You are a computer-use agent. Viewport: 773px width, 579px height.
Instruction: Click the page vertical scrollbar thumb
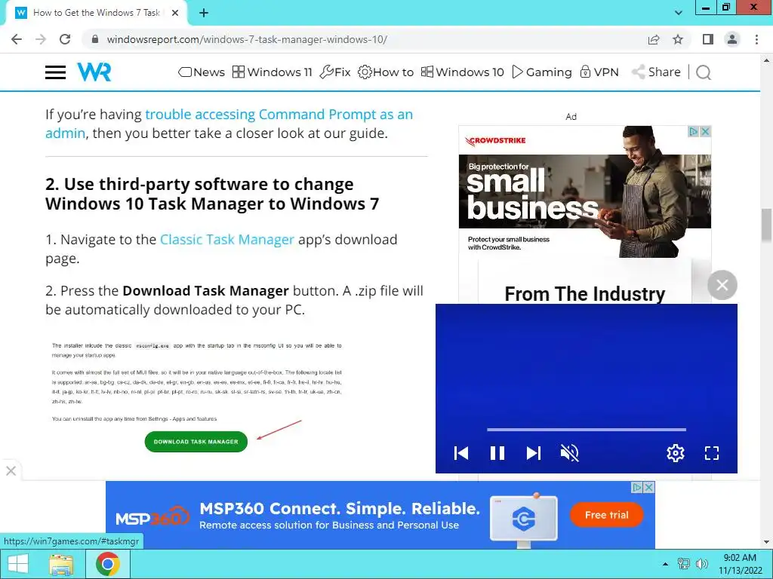click(766, 225)
